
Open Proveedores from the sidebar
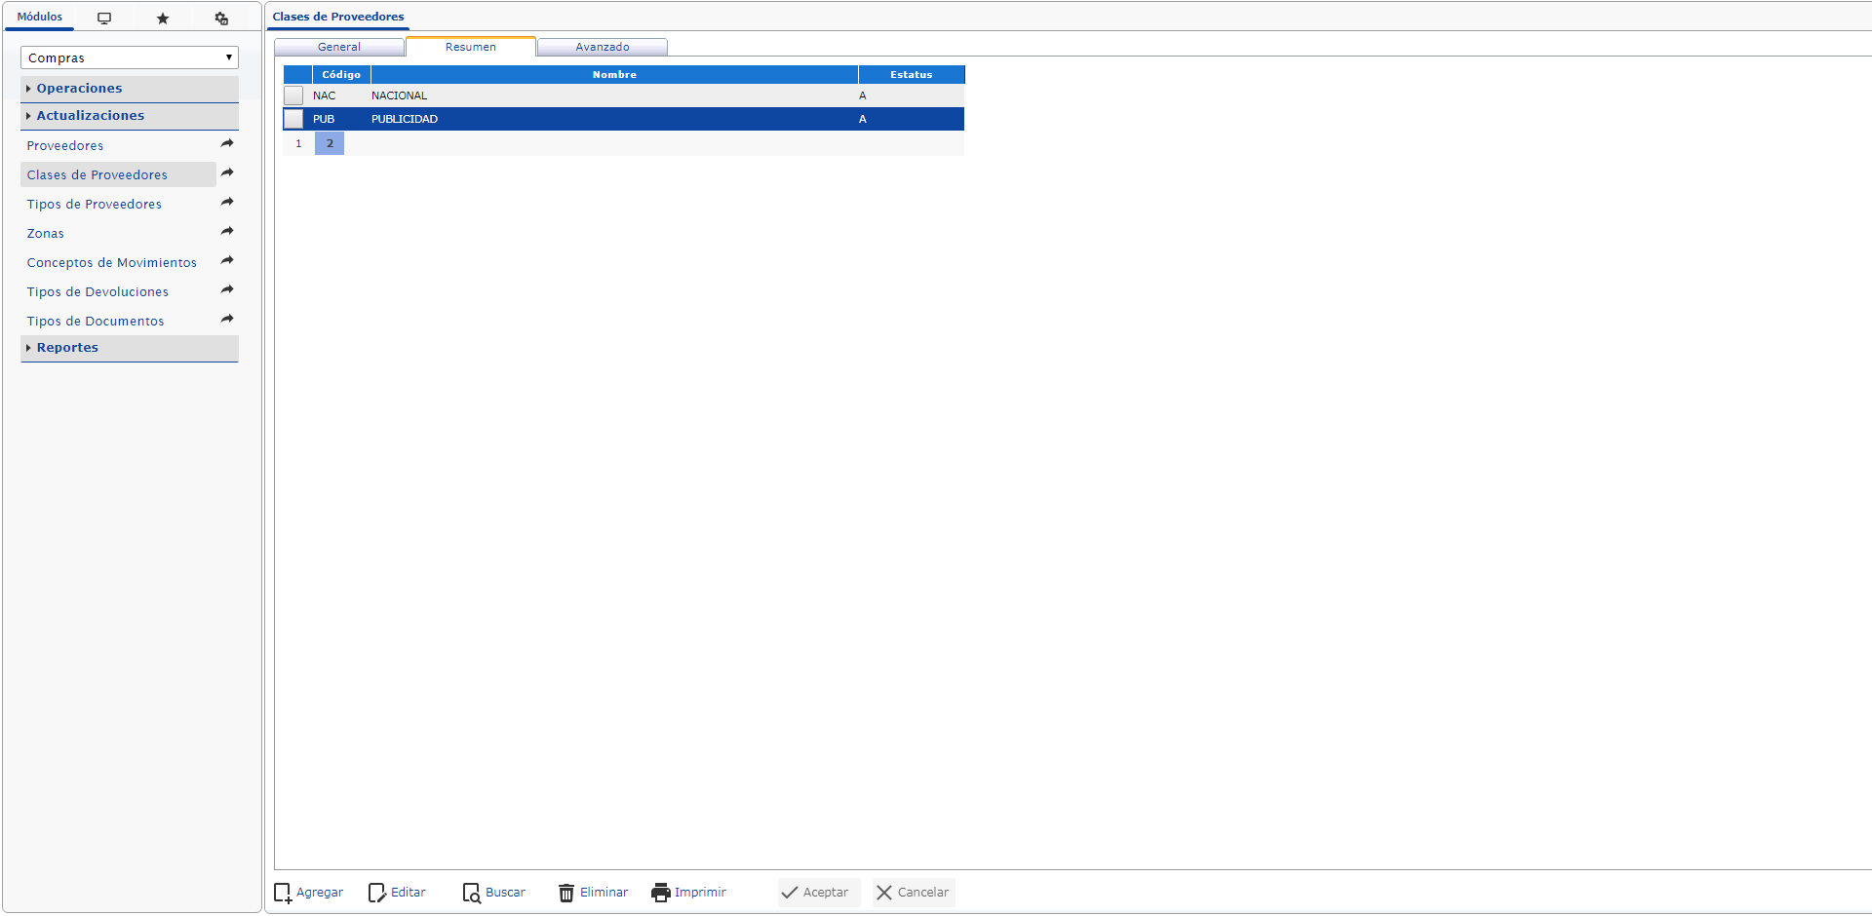65,145
